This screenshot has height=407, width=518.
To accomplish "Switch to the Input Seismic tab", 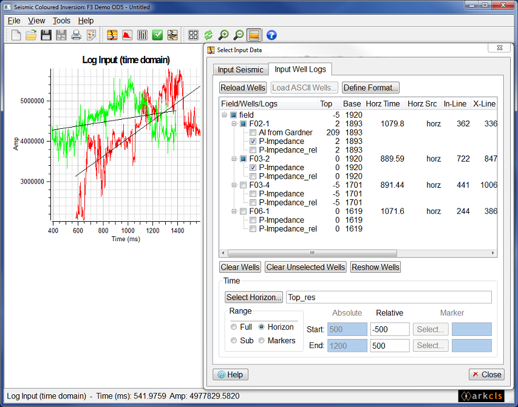I will pyautogui.click(x=240, y=70).
